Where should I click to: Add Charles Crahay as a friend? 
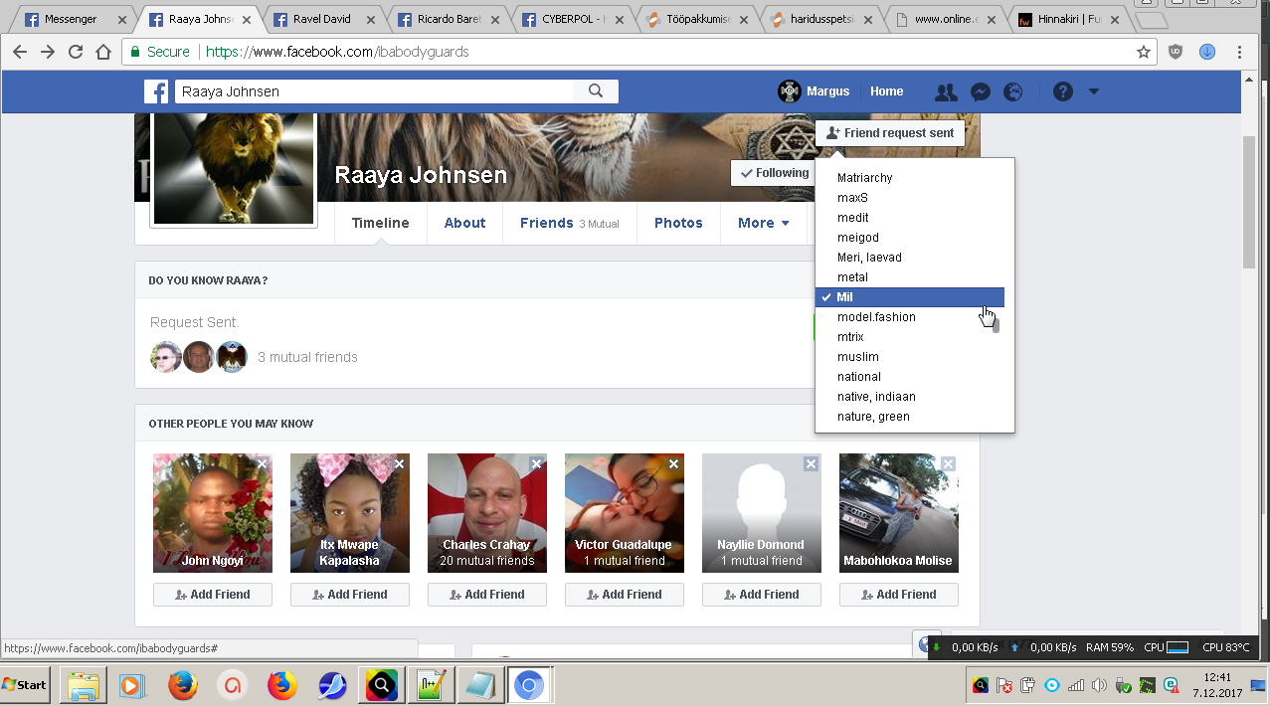(x=487, y=595)
